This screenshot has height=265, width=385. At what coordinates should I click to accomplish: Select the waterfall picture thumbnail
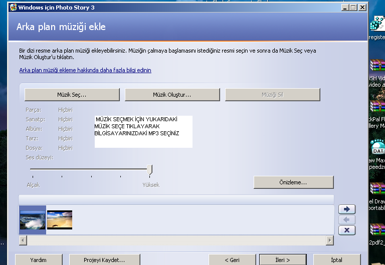click(33, 220)
